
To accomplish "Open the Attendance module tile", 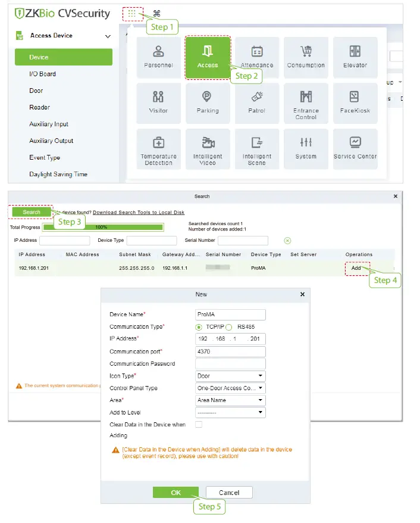I will [257, 57].
